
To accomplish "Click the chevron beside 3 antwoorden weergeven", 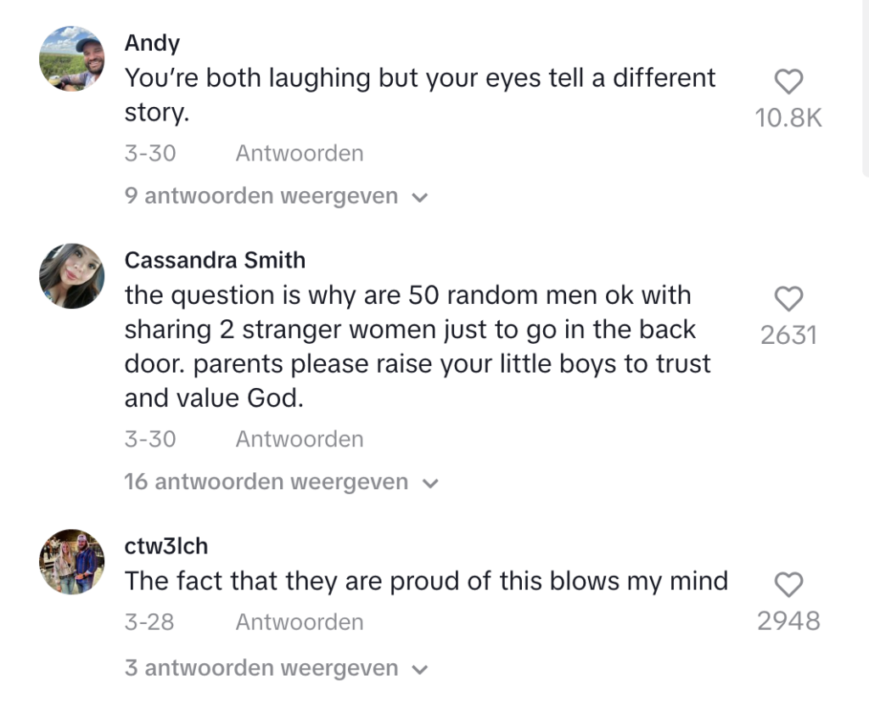I will (420, 670).
